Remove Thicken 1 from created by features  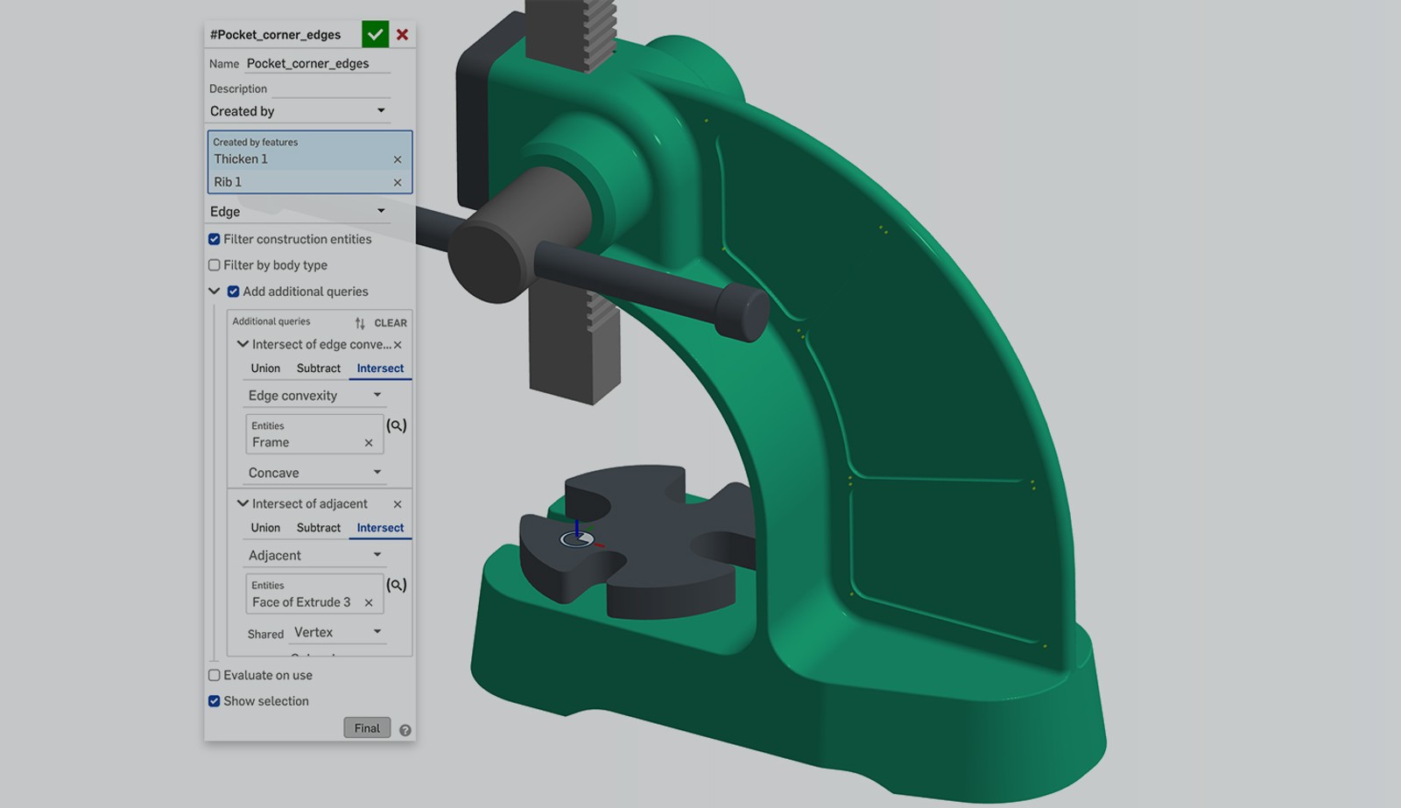pyautogui.click(x=398, y=159)
